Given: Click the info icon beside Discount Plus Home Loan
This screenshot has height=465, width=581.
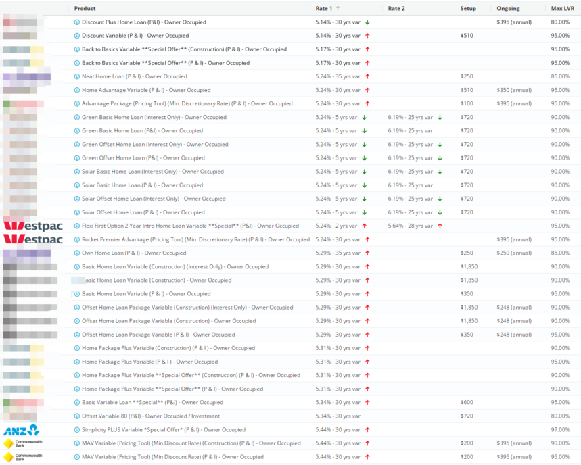Looking at the screenshot, I should coord(76,22).
